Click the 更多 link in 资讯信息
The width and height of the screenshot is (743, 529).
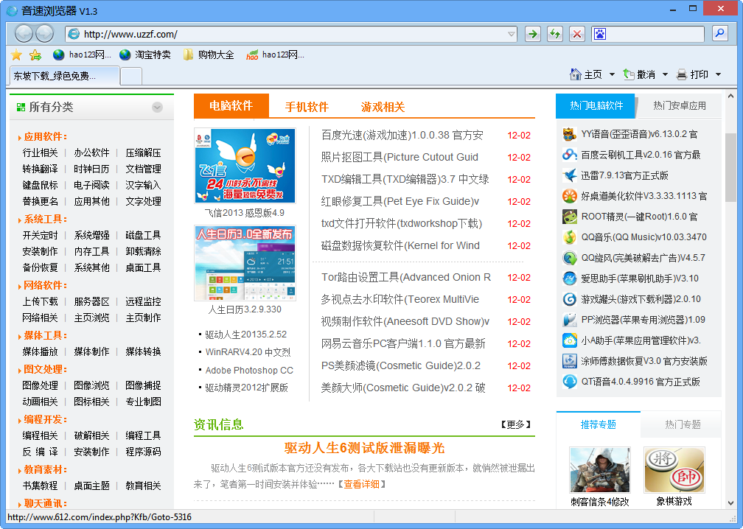pos(516,424)
